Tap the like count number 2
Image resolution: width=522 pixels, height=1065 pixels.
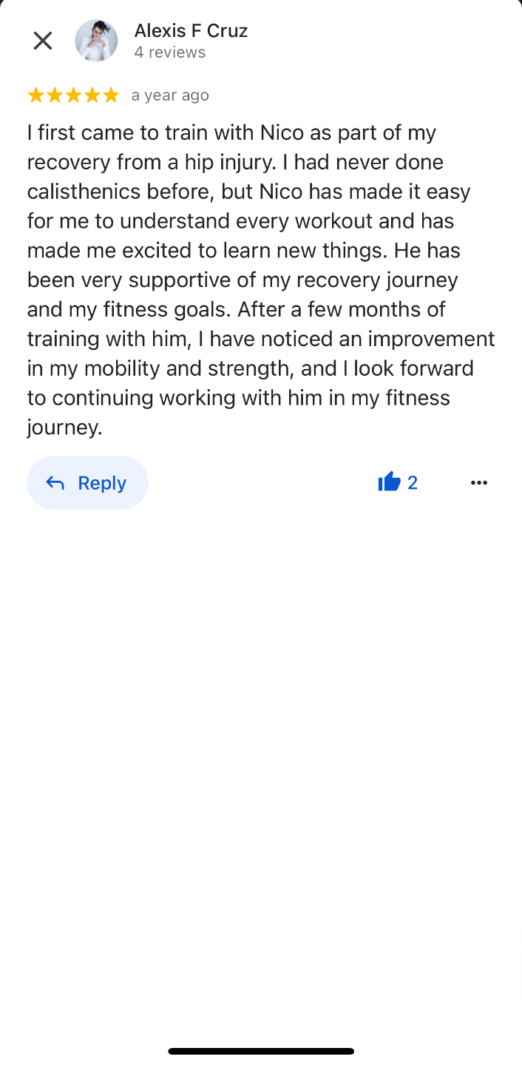pos(413,483)
